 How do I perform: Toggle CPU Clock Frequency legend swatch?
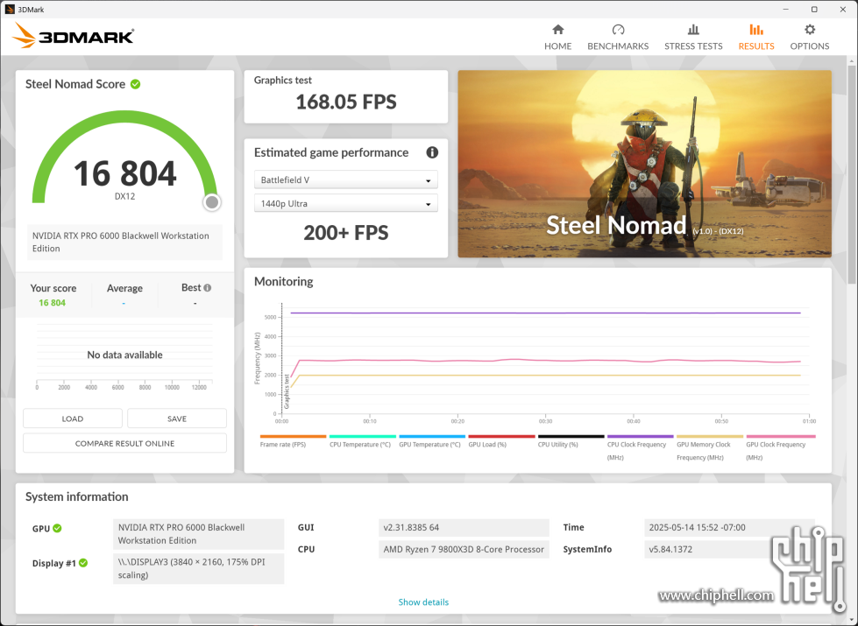[641, 436]
